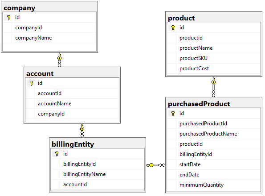Click the primary key icon in account table

[31, 83]
